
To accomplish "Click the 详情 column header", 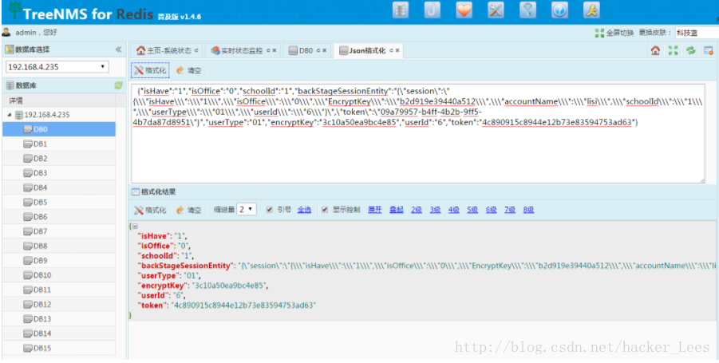I will point(59,101).
